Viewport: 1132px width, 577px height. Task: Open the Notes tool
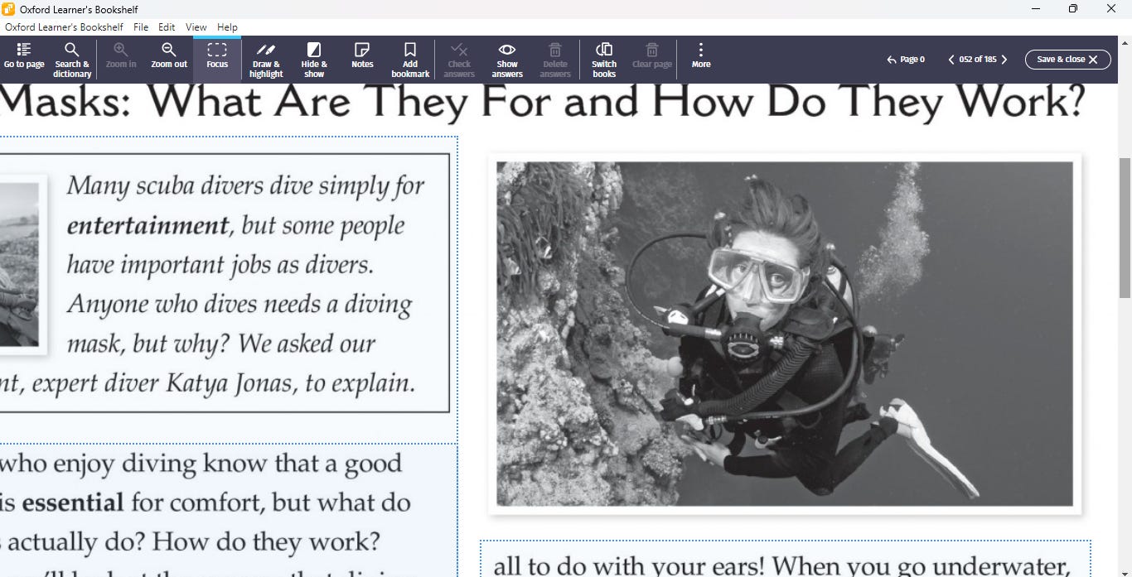coord(362,56)
